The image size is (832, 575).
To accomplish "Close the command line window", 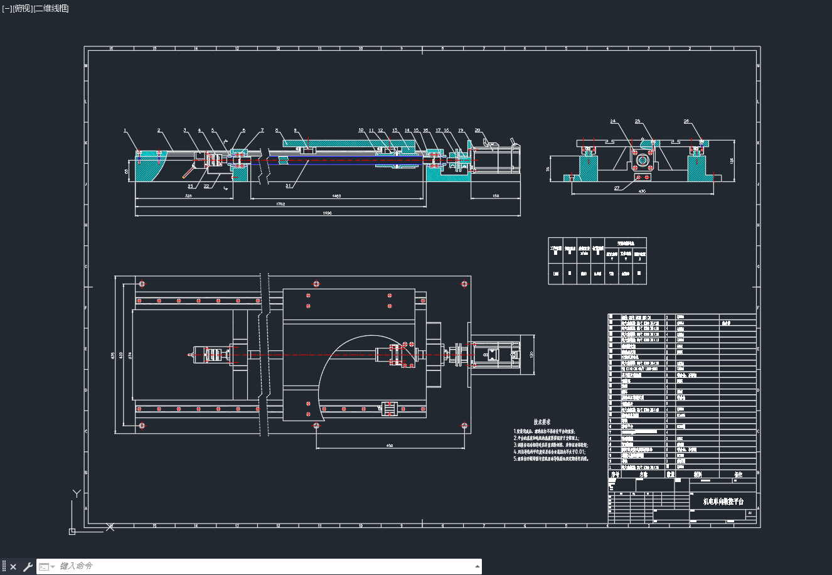I will tap(13, 567).
